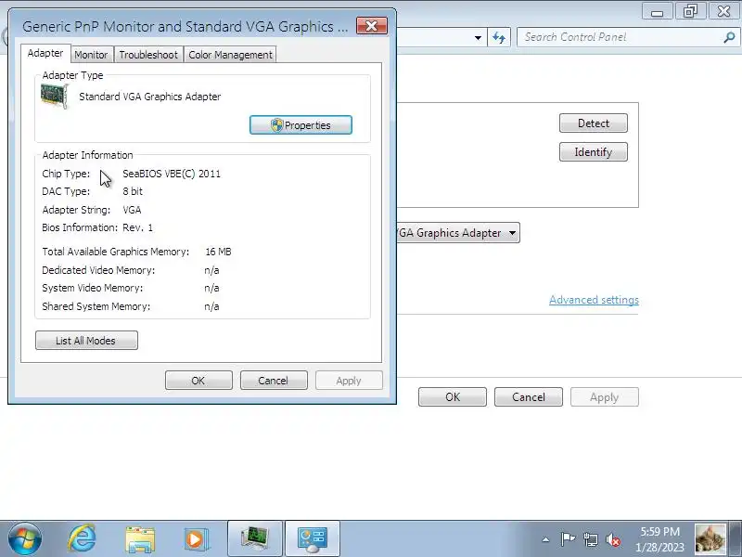Viewport: 742px width, 557px height.
Task: Switch to the monitor app taskbar button
Action: pos(254,539)
